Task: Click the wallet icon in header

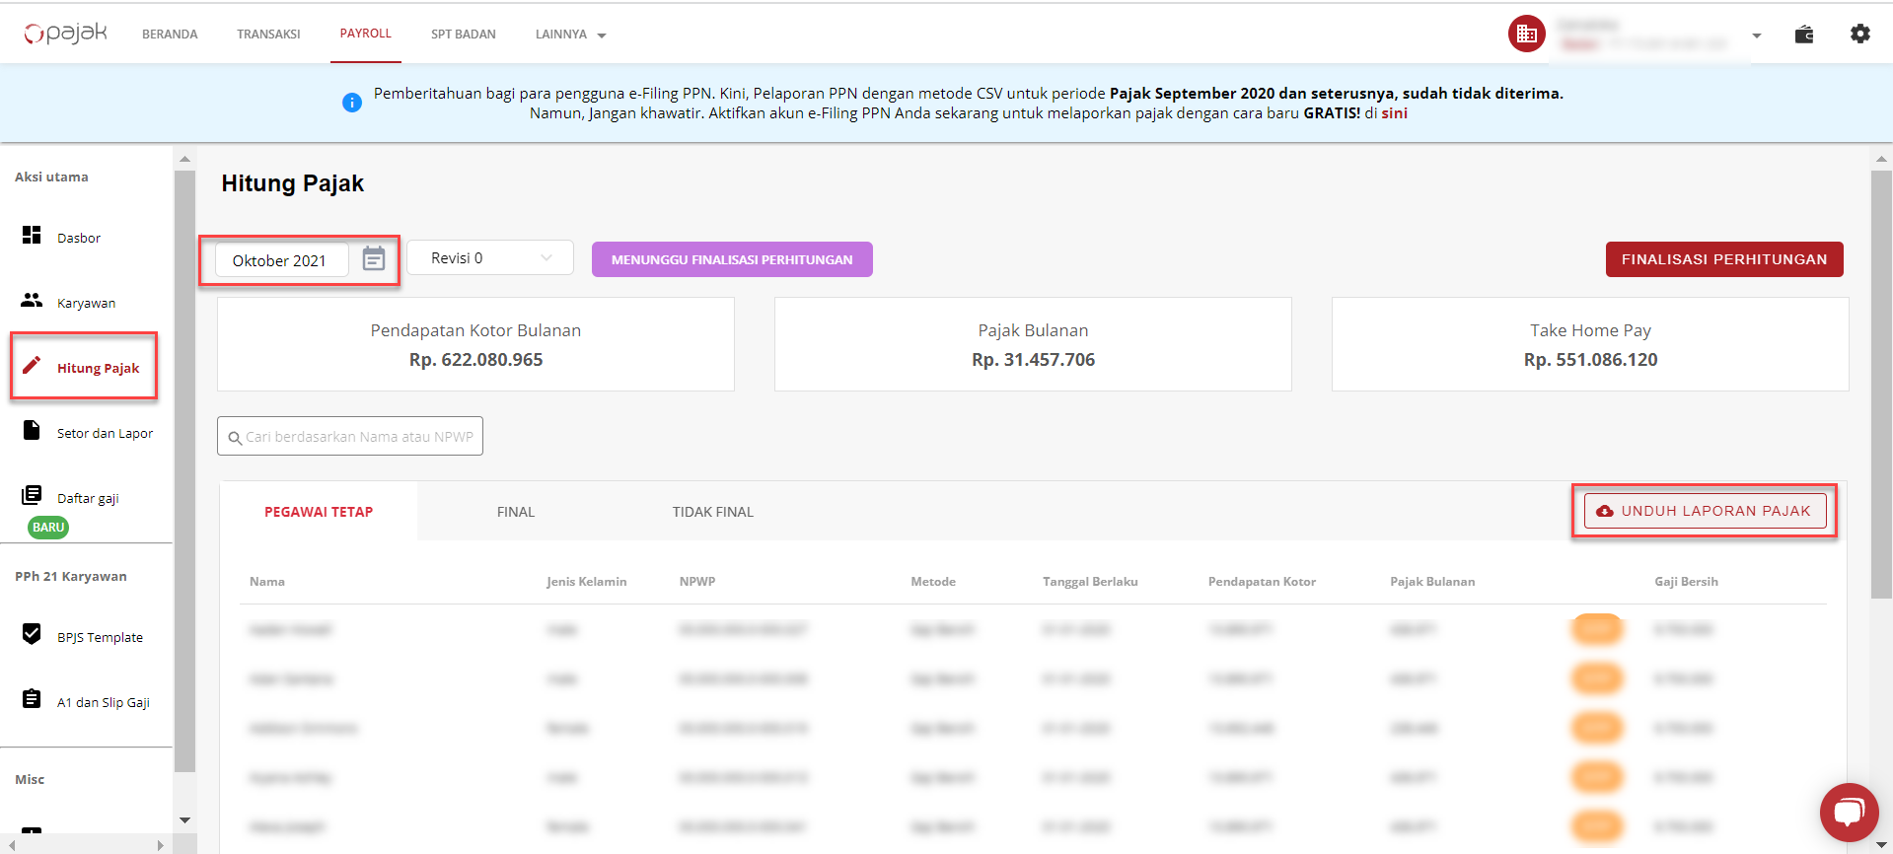Action: [1803, 35]
